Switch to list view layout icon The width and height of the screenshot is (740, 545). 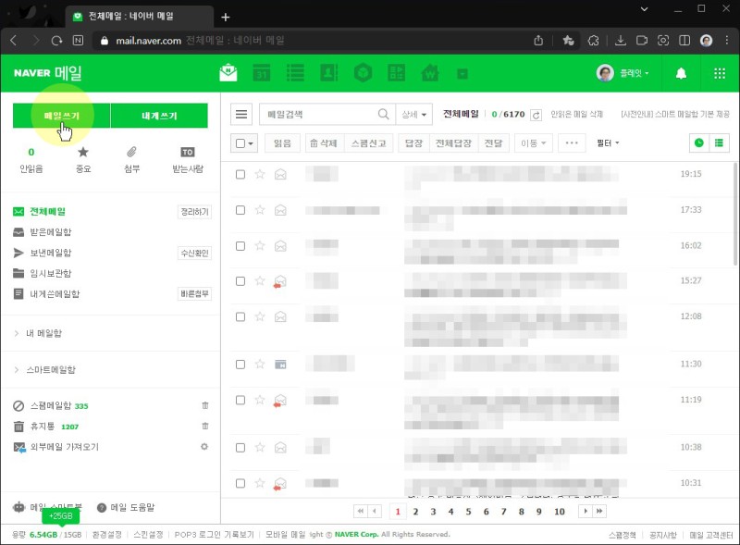pos(719,143)
